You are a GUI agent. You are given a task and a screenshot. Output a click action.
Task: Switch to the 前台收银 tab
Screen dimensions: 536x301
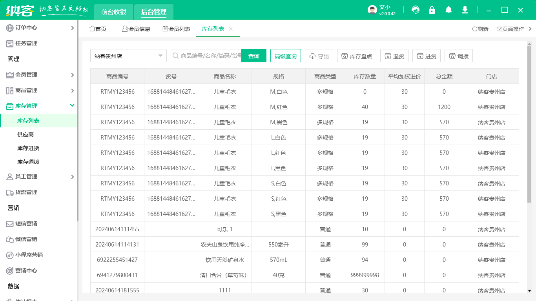click(114, 12)
